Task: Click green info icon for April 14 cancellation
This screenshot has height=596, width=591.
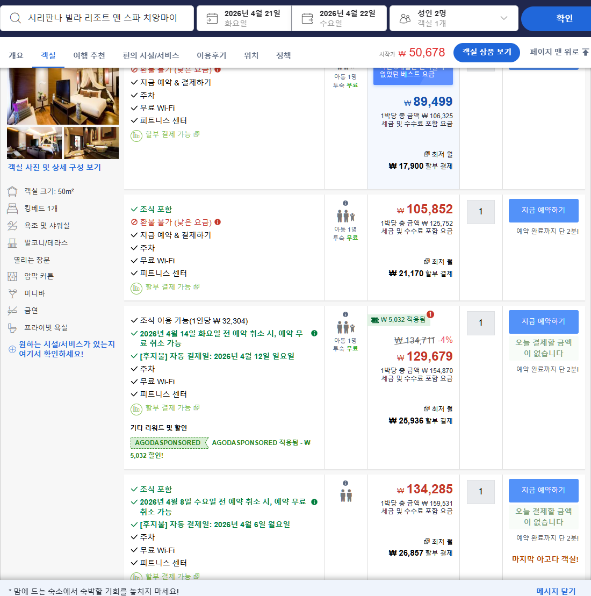Action: pyautogui.click(x=314, y=333)
